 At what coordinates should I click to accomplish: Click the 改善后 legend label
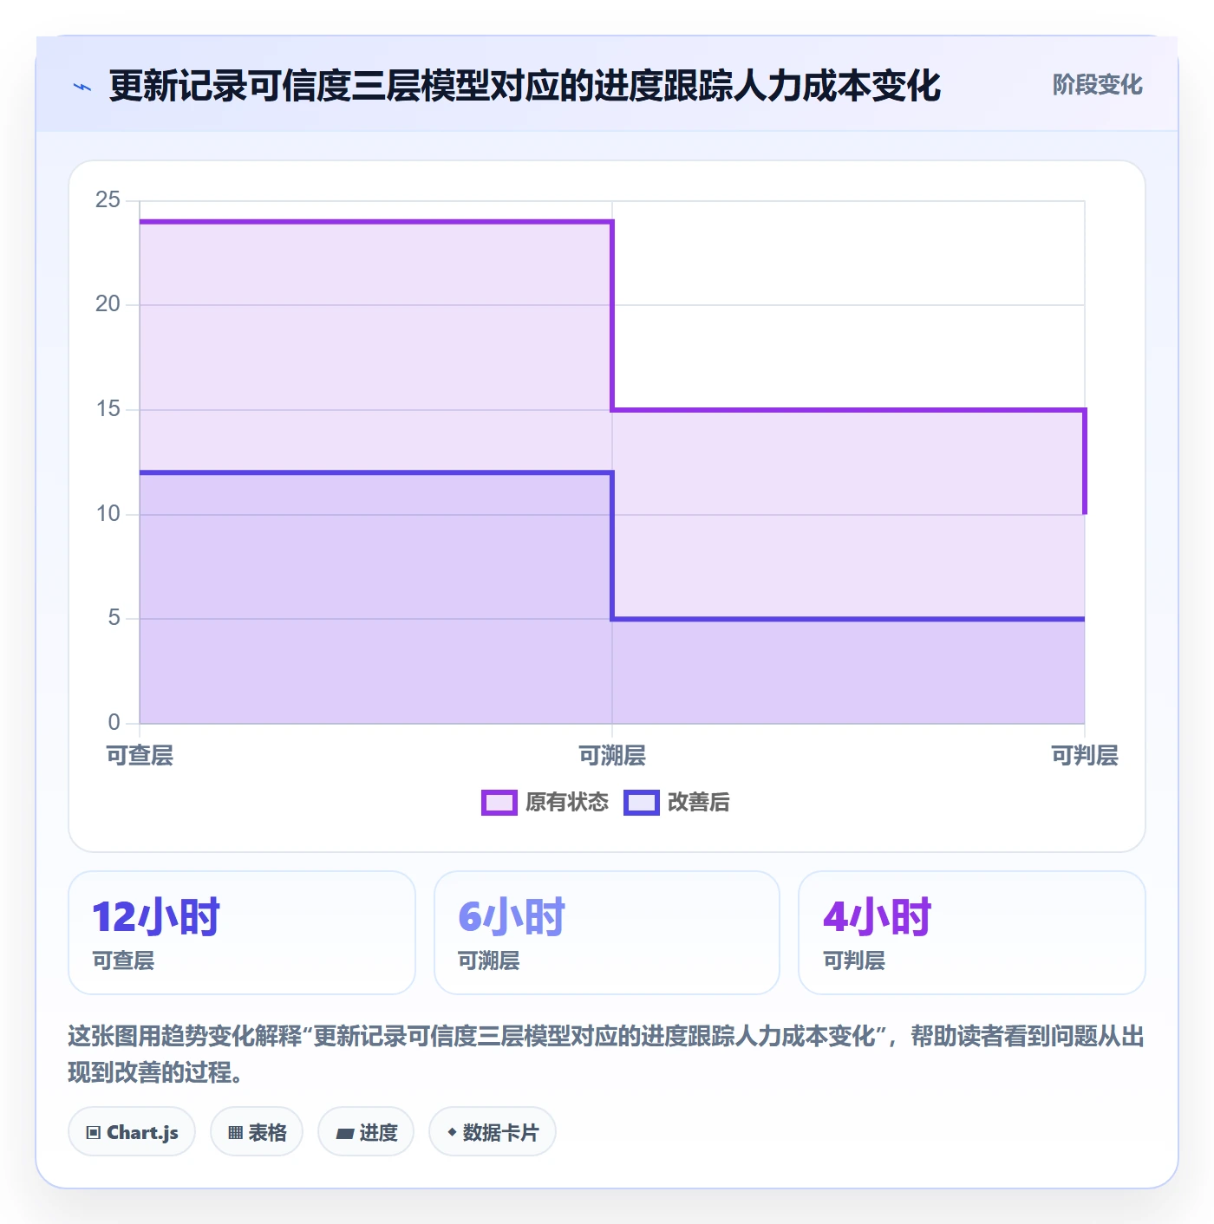tap(698, 803)
